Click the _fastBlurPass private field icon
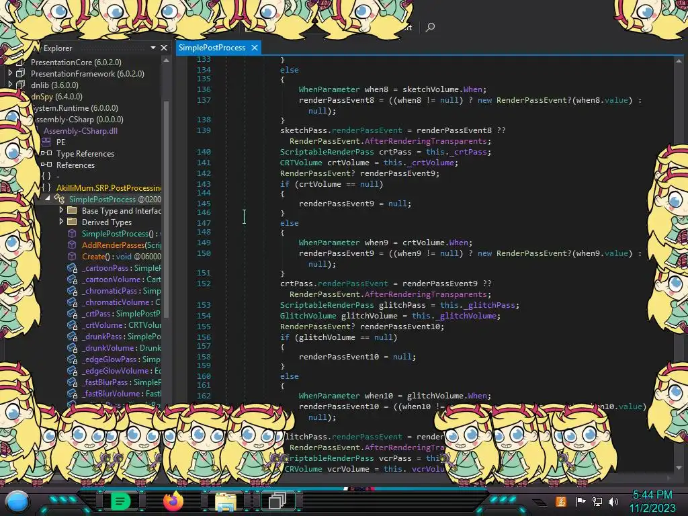688x516 pixels. coord(72,382)
